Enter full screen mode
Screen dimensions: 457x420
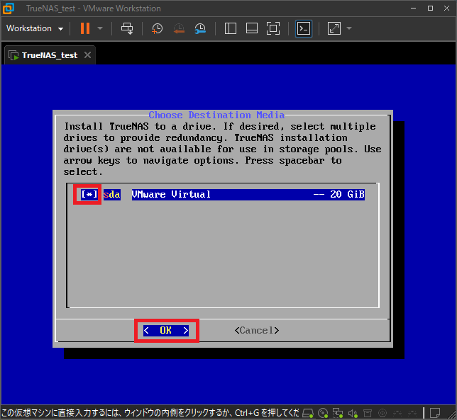[273, 28]
